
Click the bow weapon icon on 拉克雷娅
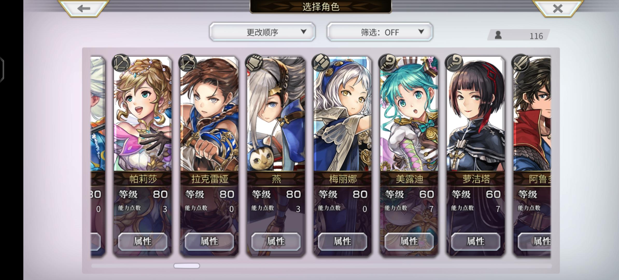[x=188, y=63]
